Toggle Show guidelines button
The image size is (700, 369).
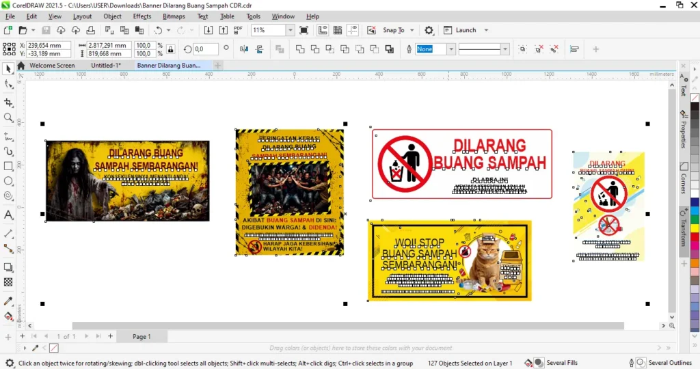click(353, 30)
